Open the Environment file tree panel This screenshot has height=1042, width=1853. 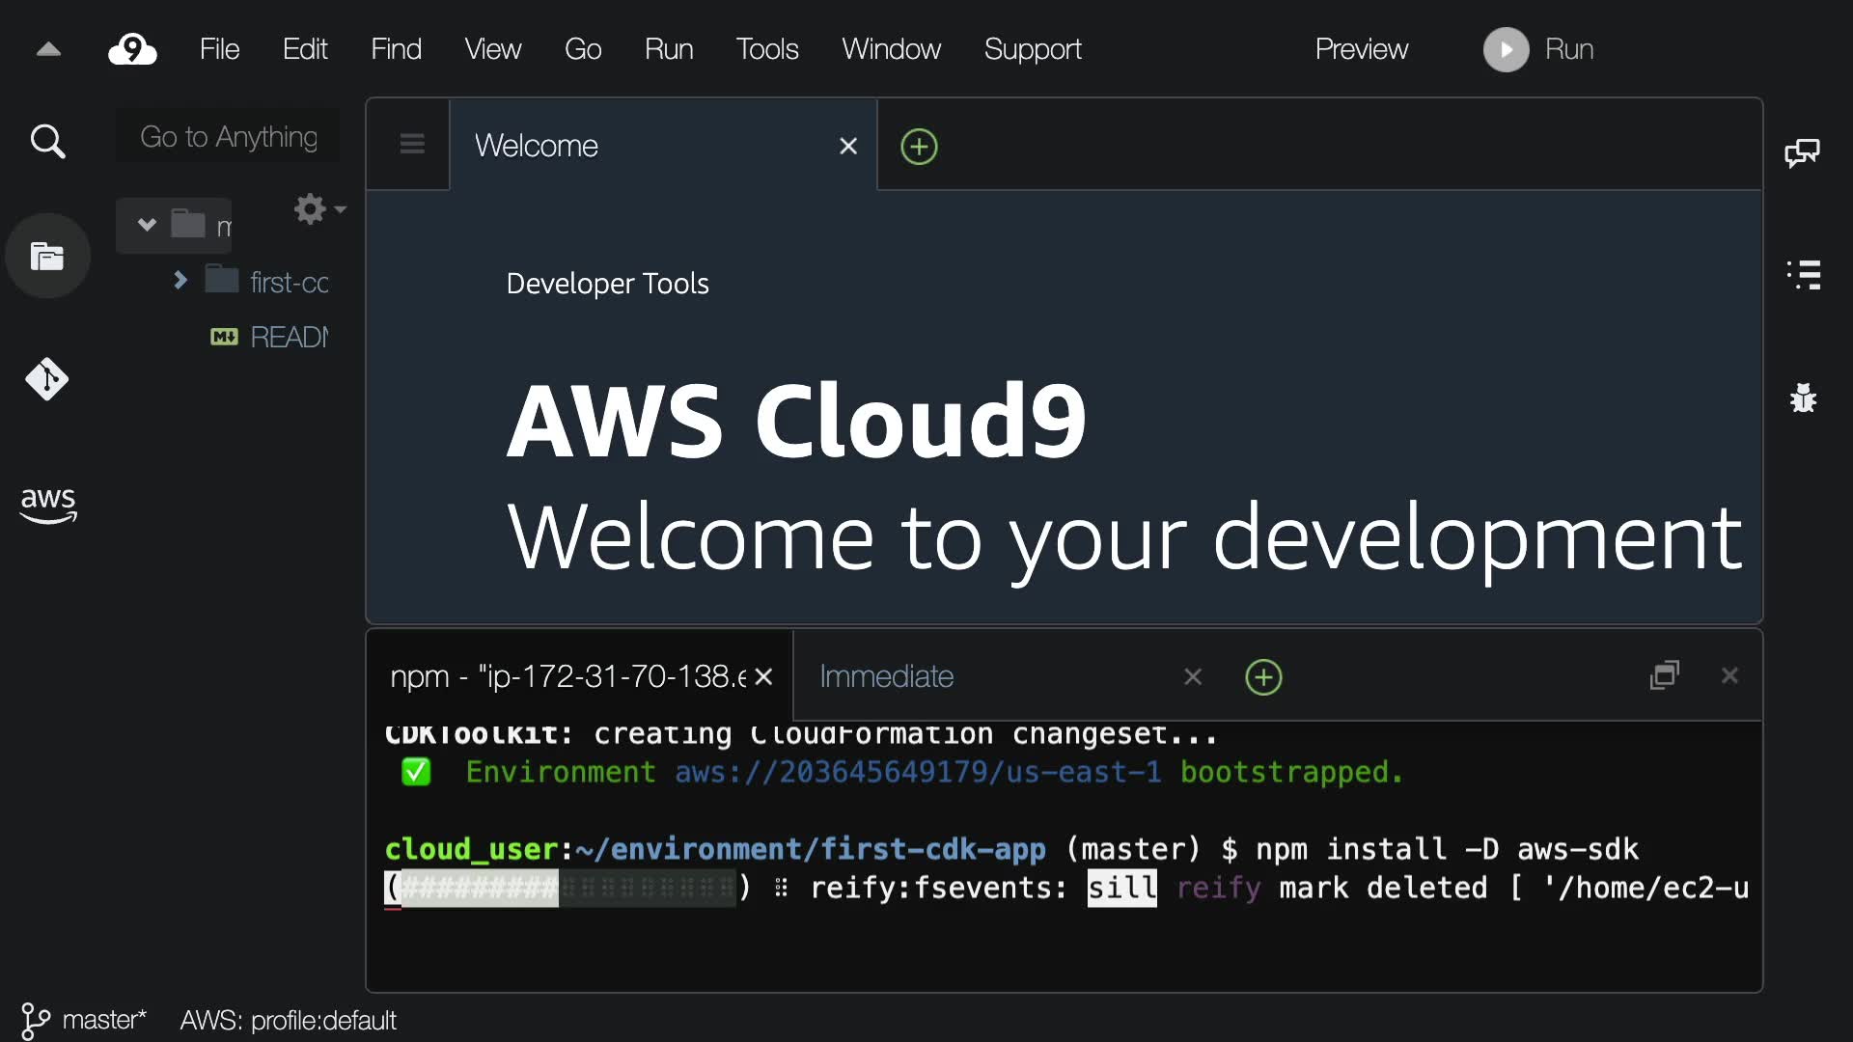[x=47, y=256]
